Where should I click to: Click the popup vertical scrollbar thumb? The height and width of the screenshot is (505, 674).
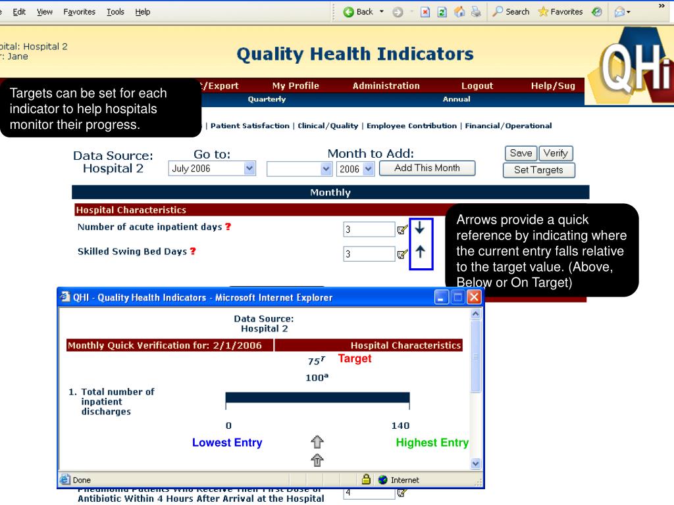pyautogui.click(x=475, y=356)
